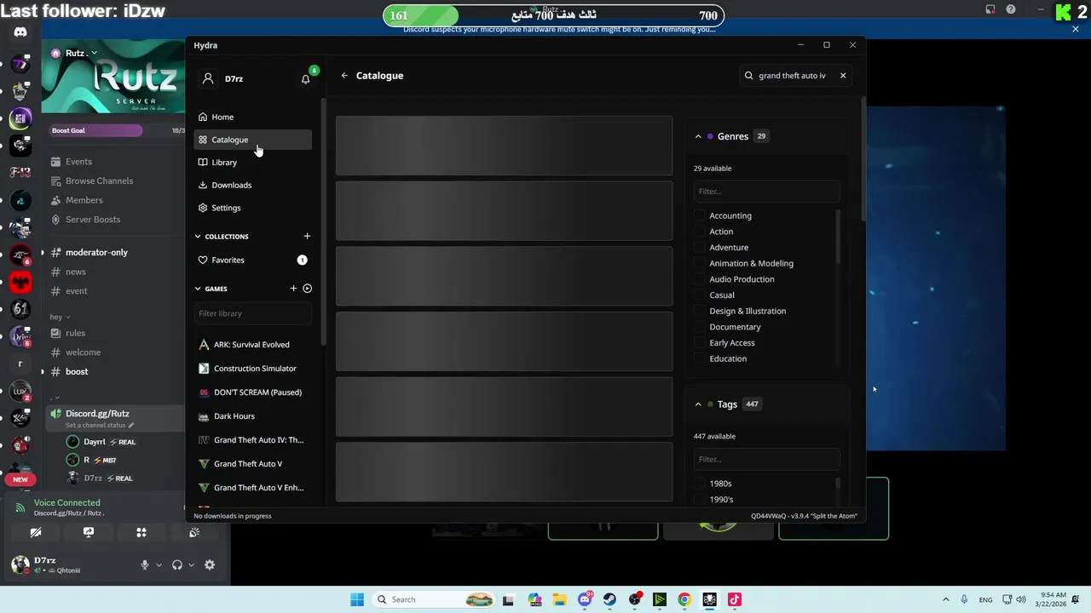Open Steam from the taskbar
This screenshot has width=1091, height=613.
click(609, 599)
